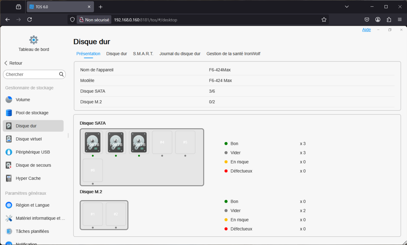
Task: Click the browser back arrow
Action: pyautogui.click(x=8, y=20)
